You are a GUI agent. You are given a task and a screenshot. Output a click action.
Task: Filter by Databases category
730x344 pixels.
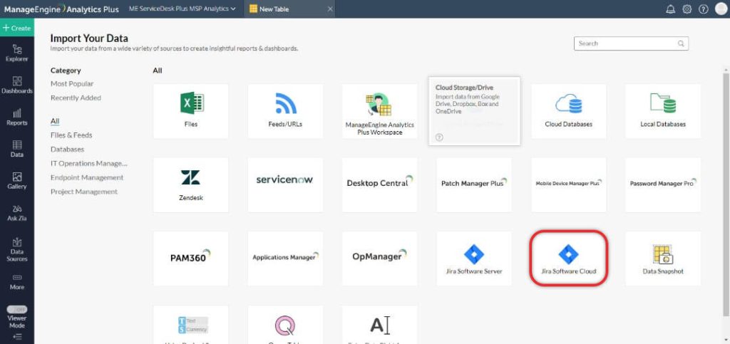[x=68, y=150]
